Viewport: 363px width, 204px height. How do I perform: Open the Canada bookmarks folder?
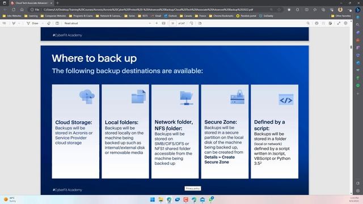(186, 16)
